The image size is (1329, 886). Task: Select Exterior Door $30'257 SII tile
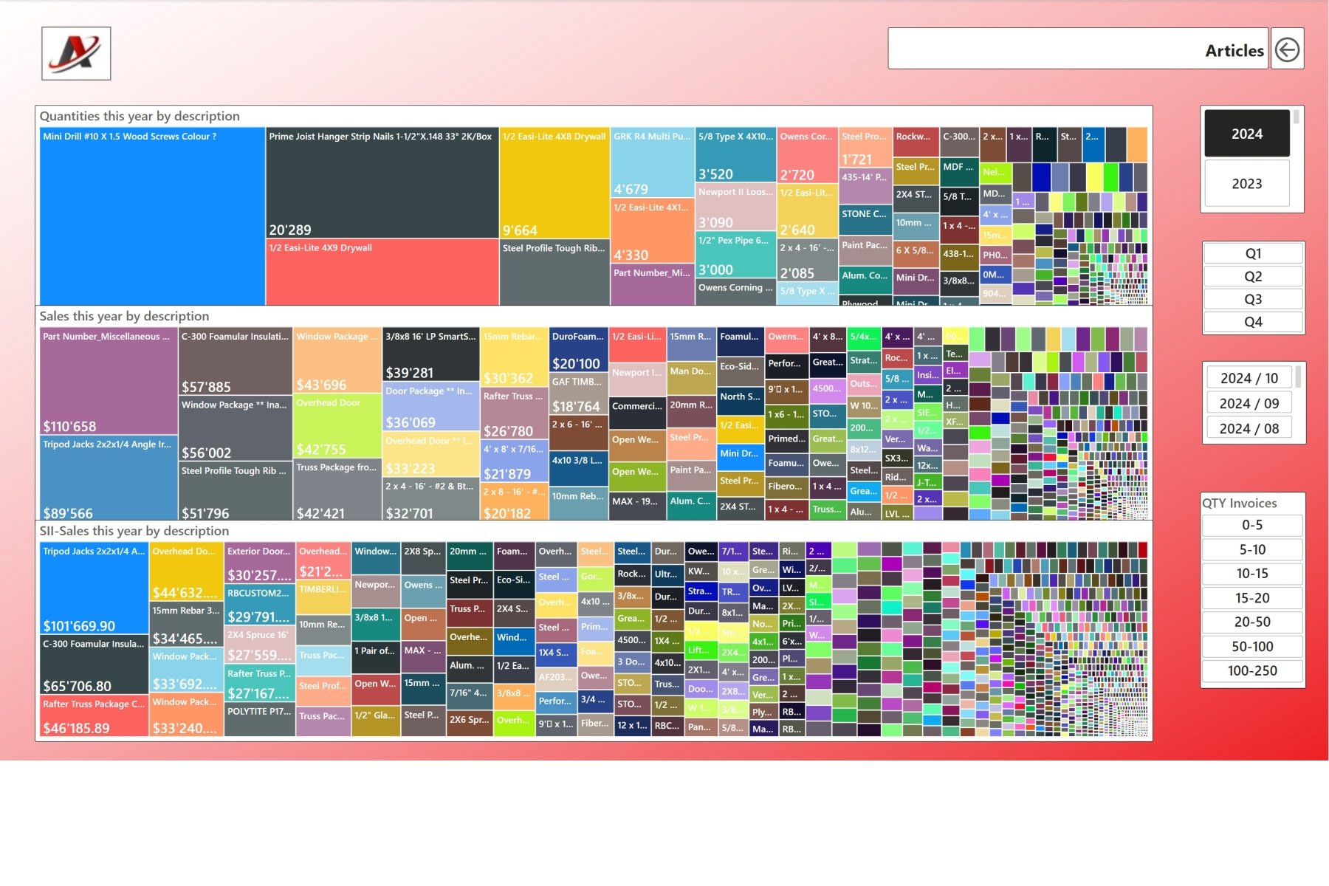(259, 563)
